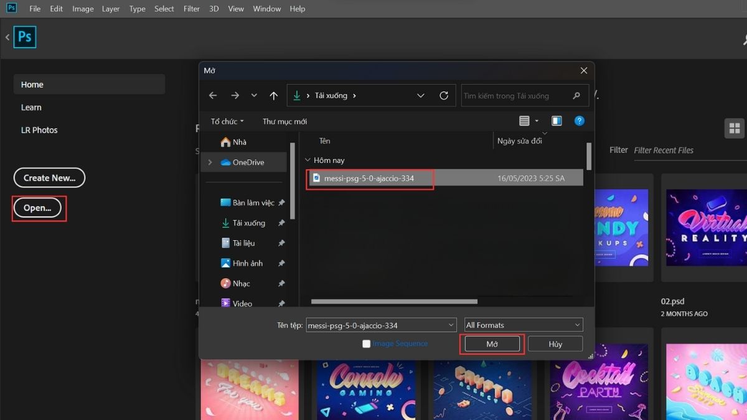Open the dialog help question mark icon
This screenshot has width=747, height=420.
click(580, 121)
